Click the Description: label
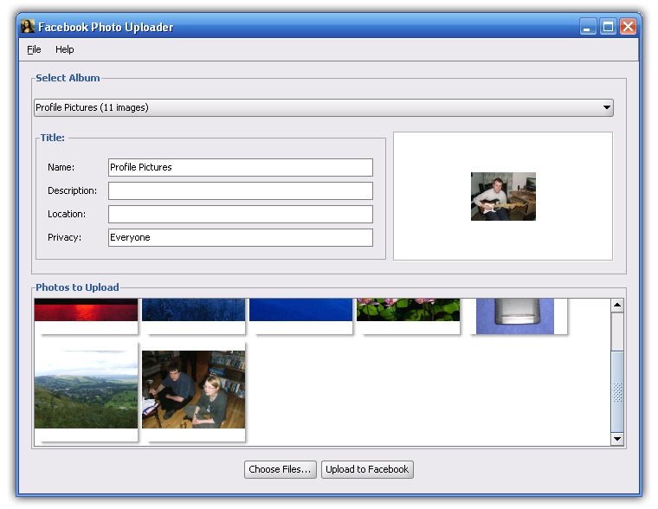 click(x=72, y=191)
